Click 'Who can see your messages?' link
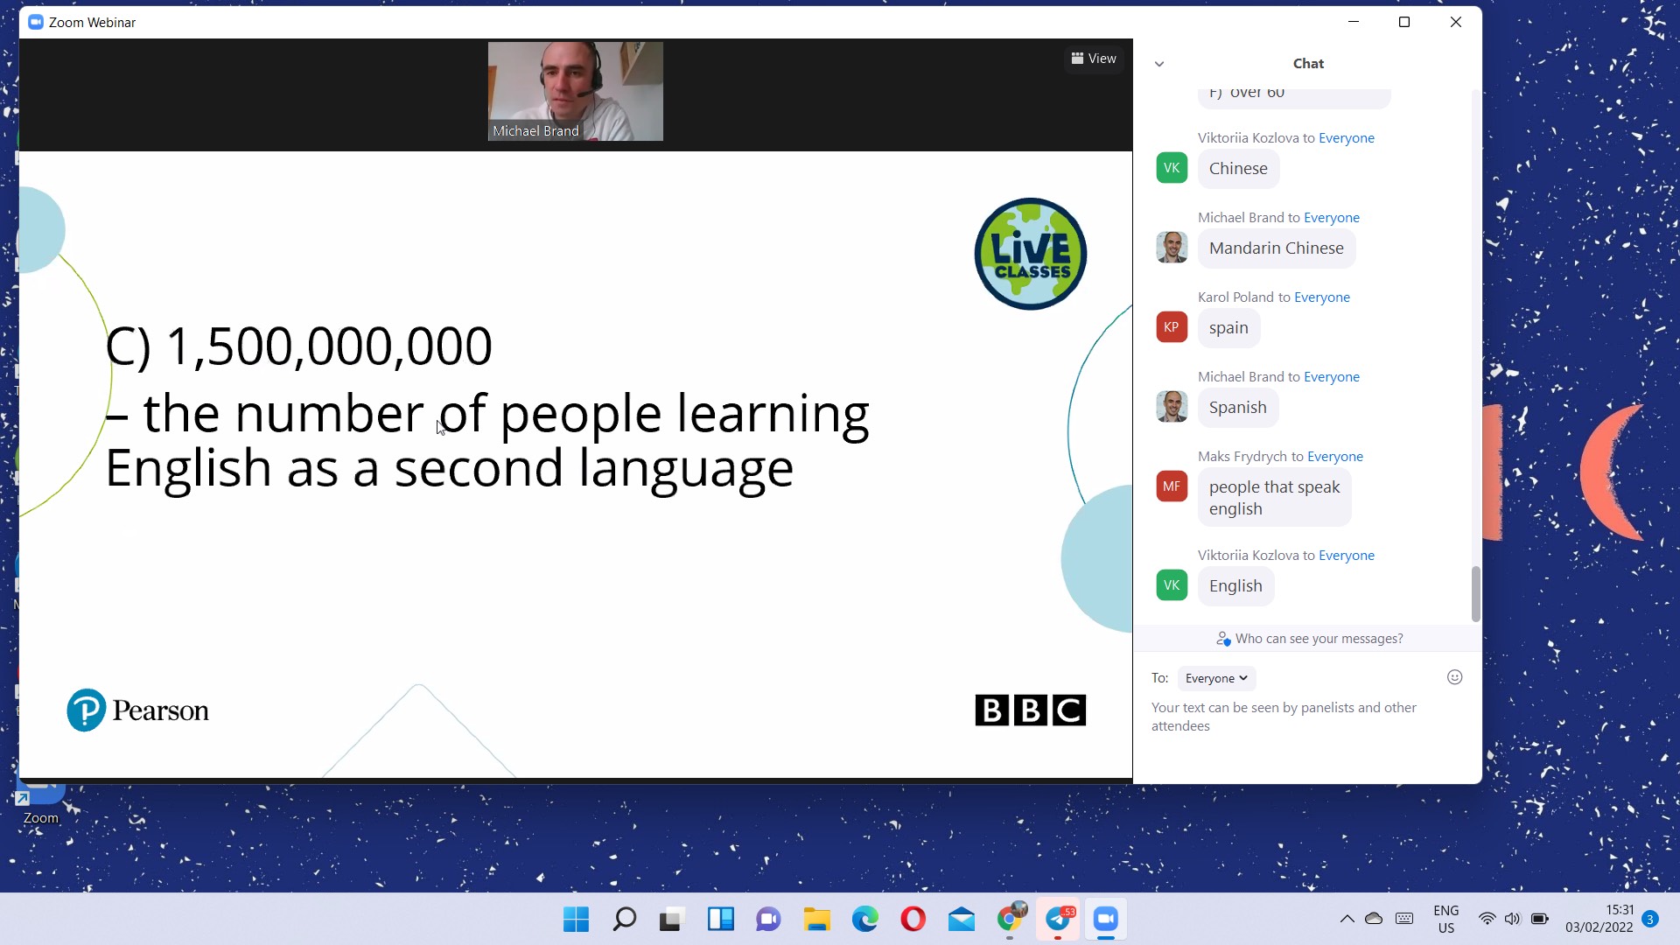The width and height of the screenshot is (1680, 945). [x=1319, y=639]
